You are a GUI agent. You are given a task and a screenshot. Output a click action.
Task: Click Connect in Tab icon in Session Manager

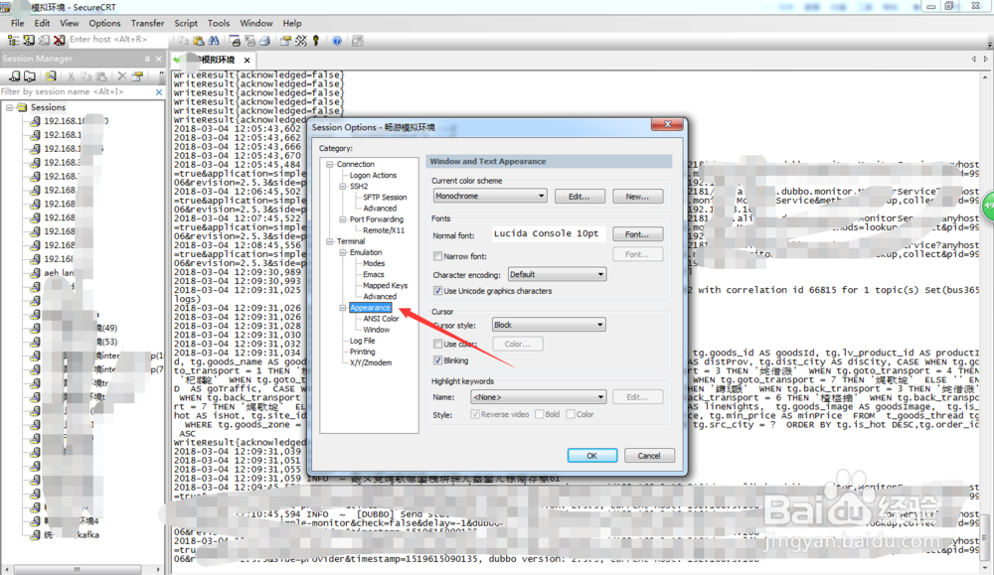click(x=30, y=76)
